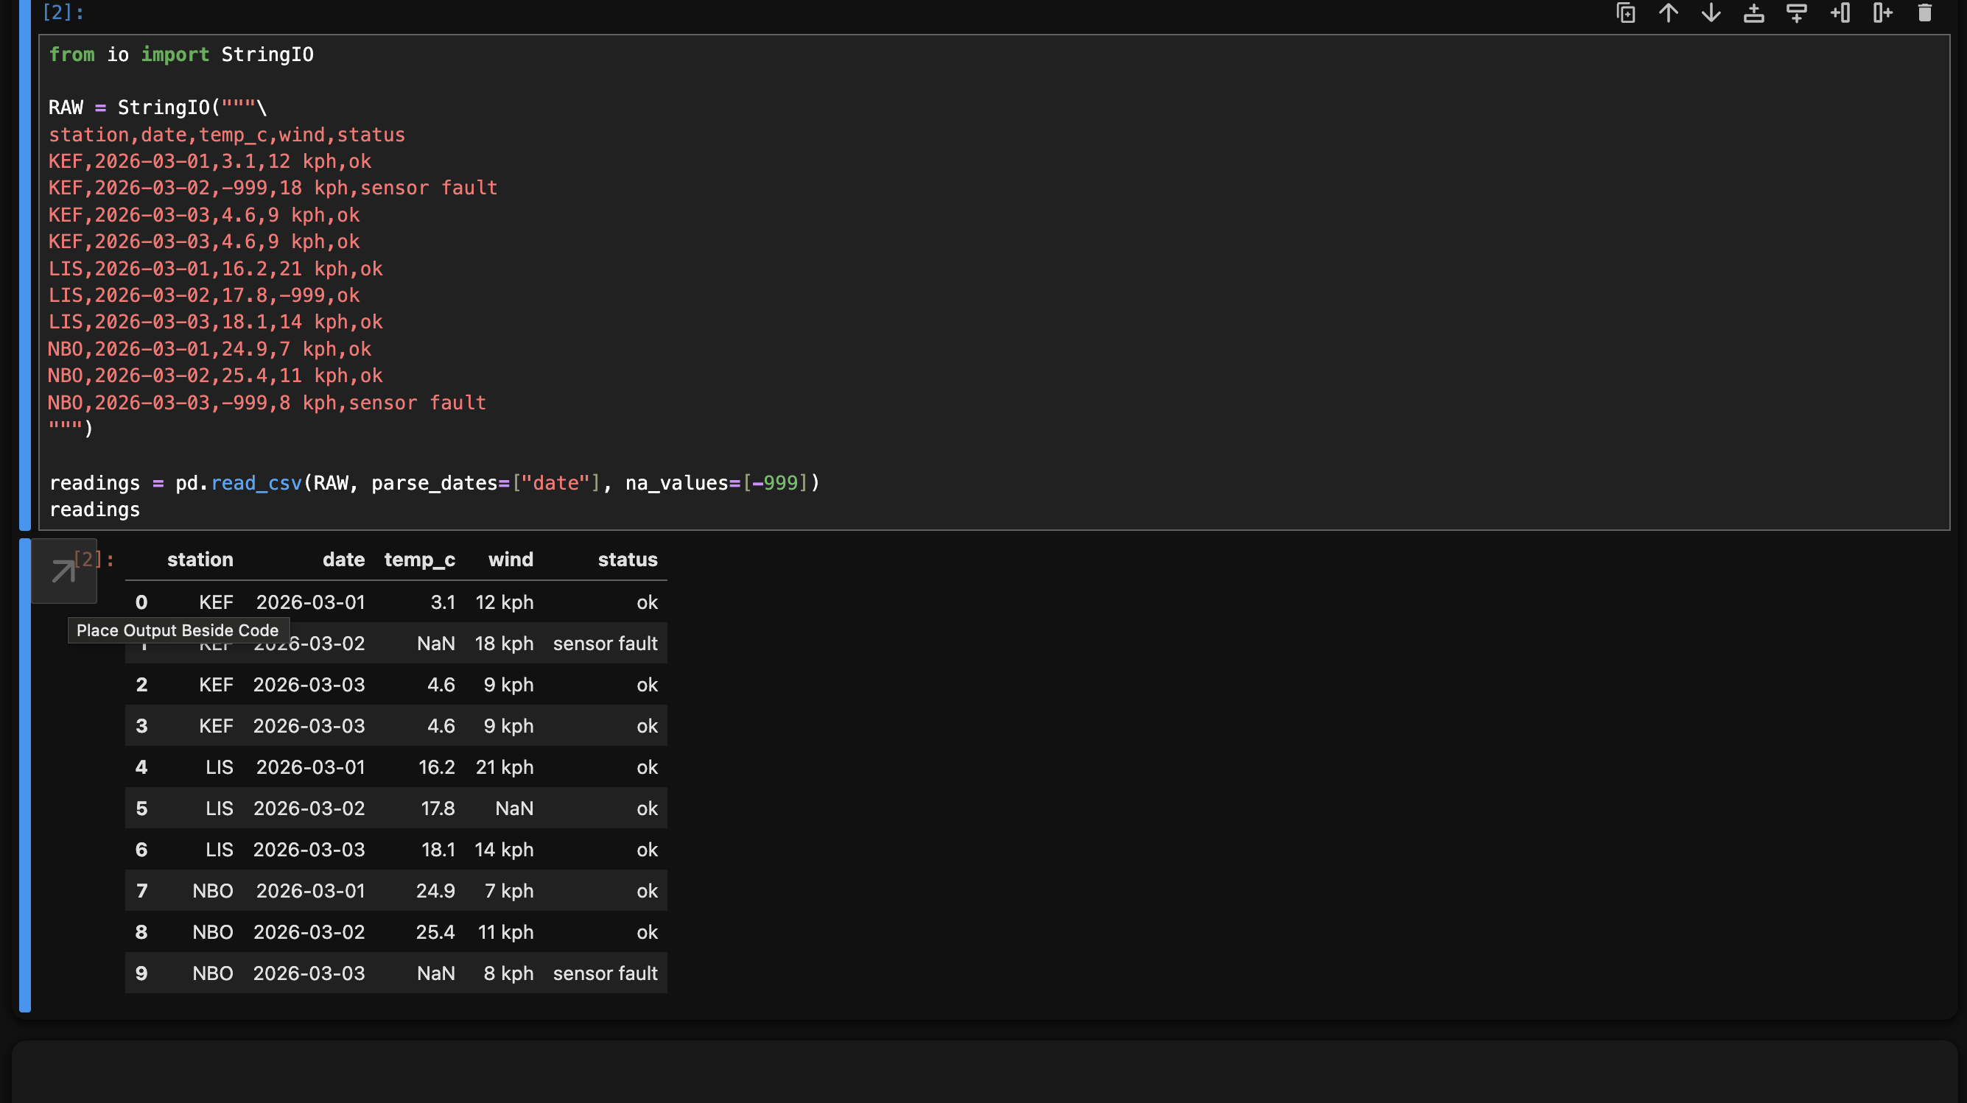Click the '14 kph' cell in table row 6
This screenshot has height=1103, width=1967.
(x=504, y=850)
